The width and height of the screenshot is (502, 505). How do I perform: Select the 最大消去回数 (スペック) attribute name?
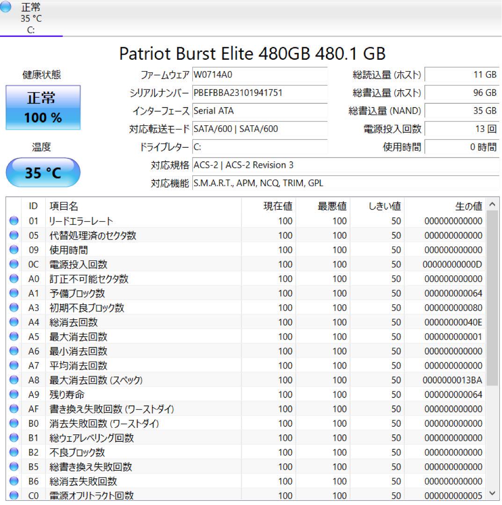pyautogui.click(x=96, y=380)
